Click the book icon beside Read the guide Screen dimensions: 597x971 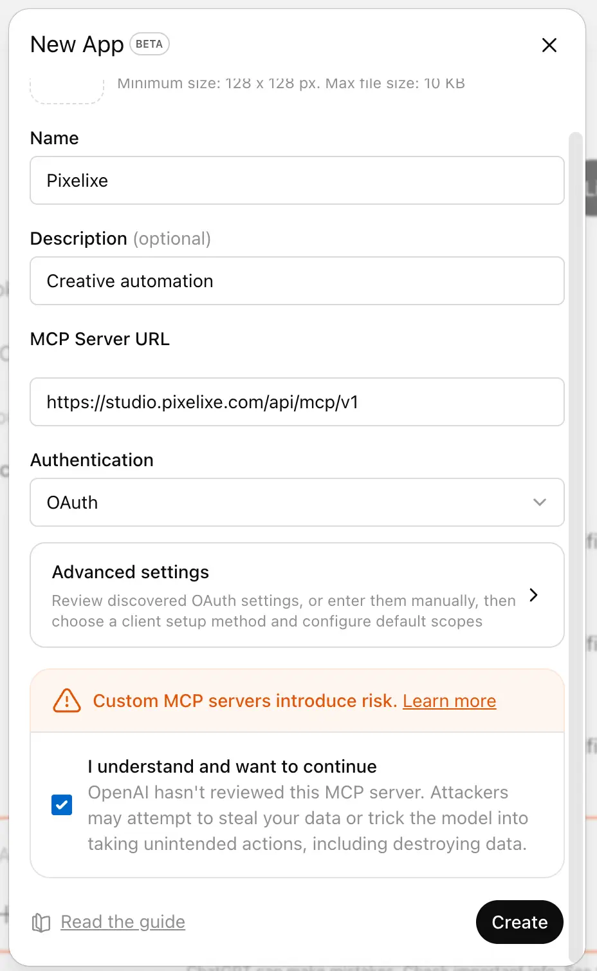(x=40, y=922)
